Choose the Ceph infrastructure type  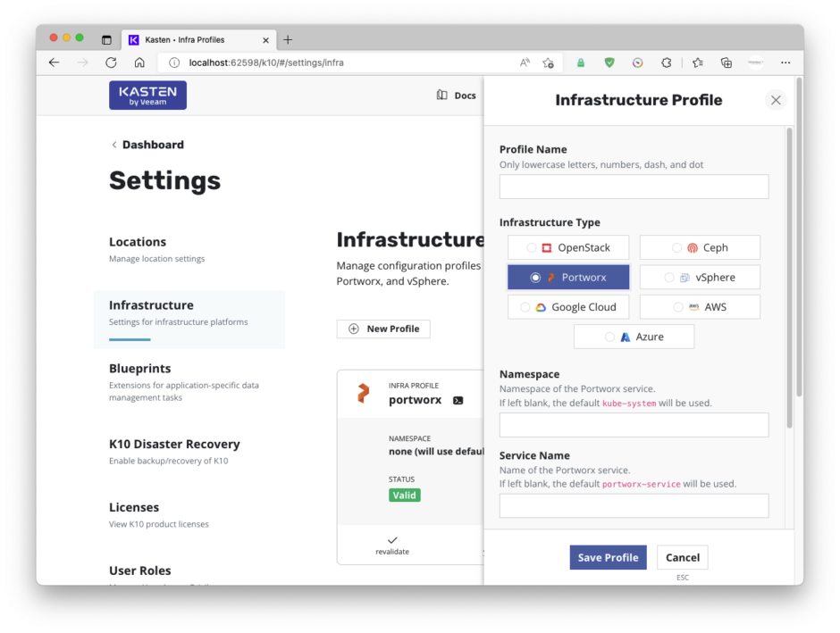tap(700, 247)
